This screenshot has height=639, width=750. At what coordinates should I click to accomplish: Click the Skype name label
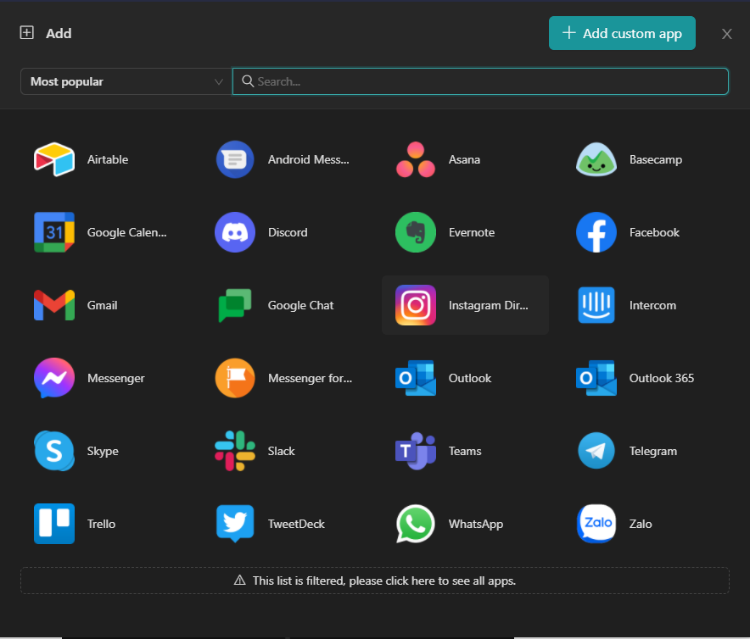tap(103, 451)
